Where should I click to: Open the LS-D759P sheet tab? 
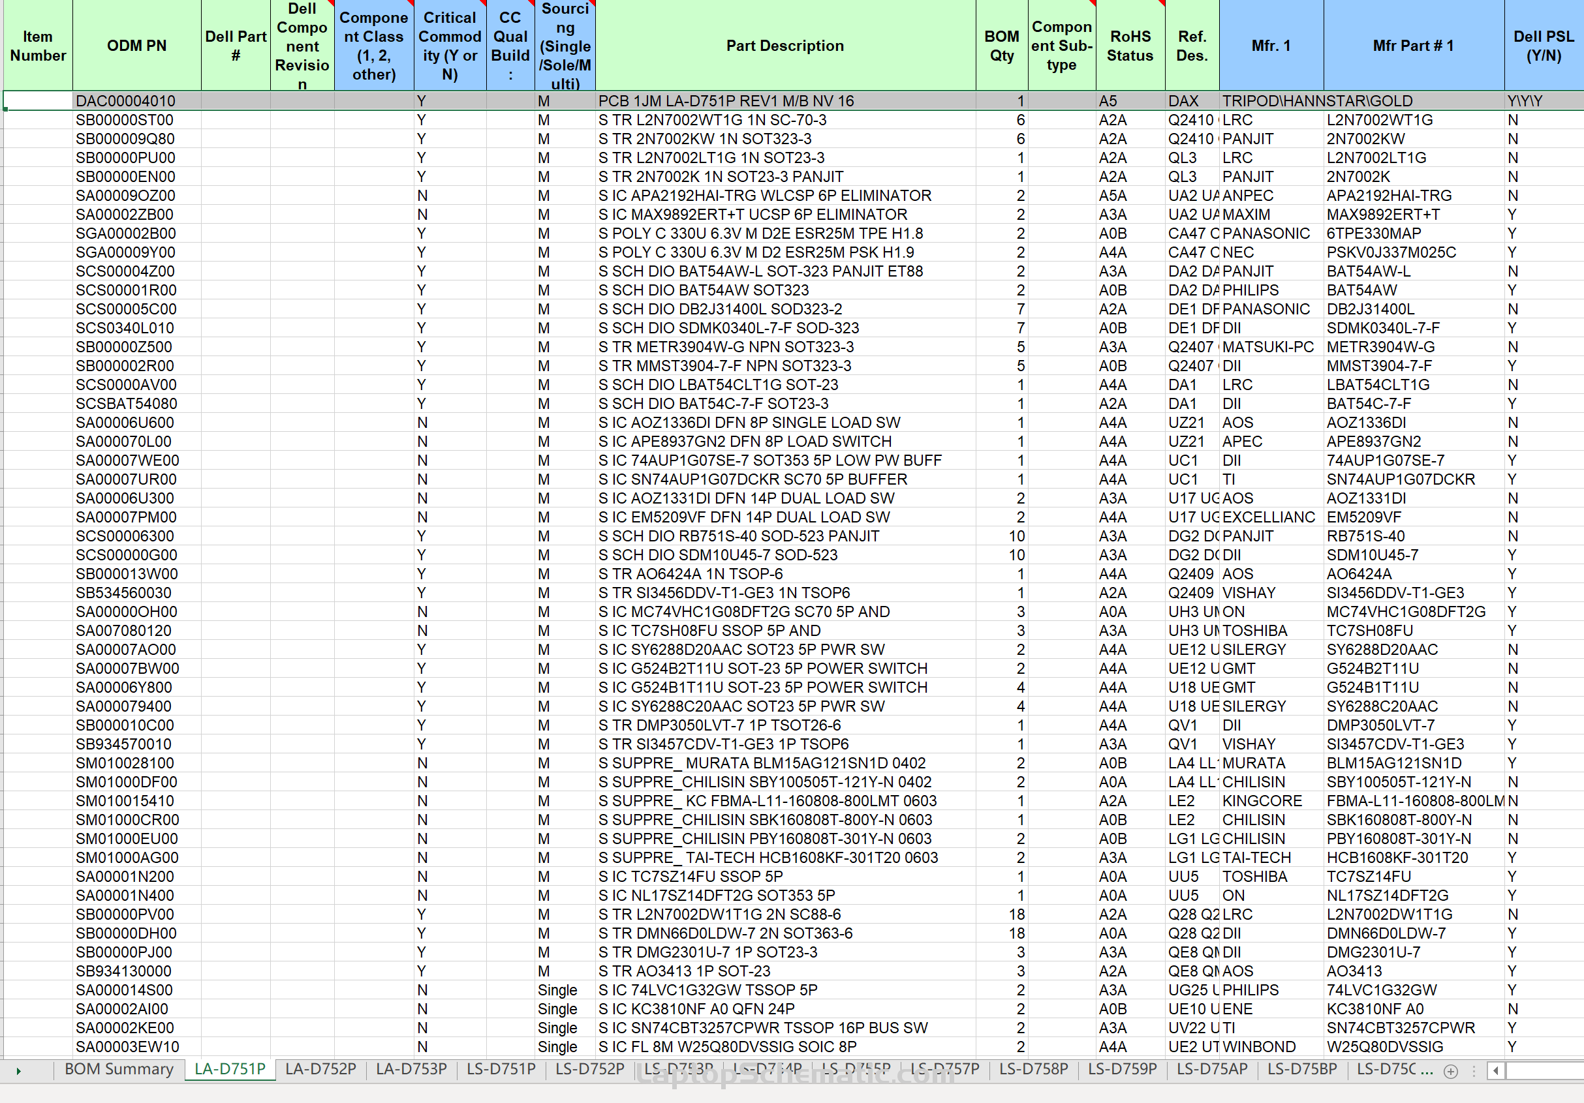click(x=1123, y=1069)
